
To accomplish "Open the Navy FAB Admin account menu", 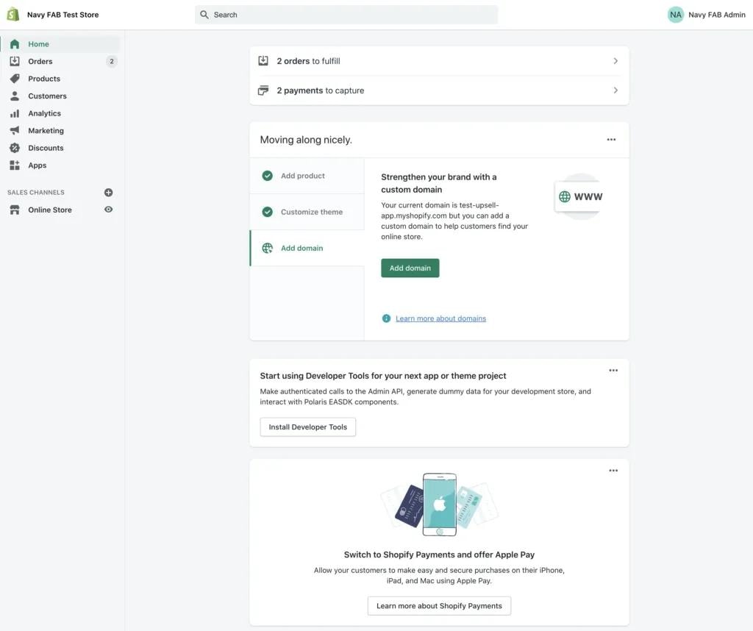I will pyautogui.click(x=707, y=15).
